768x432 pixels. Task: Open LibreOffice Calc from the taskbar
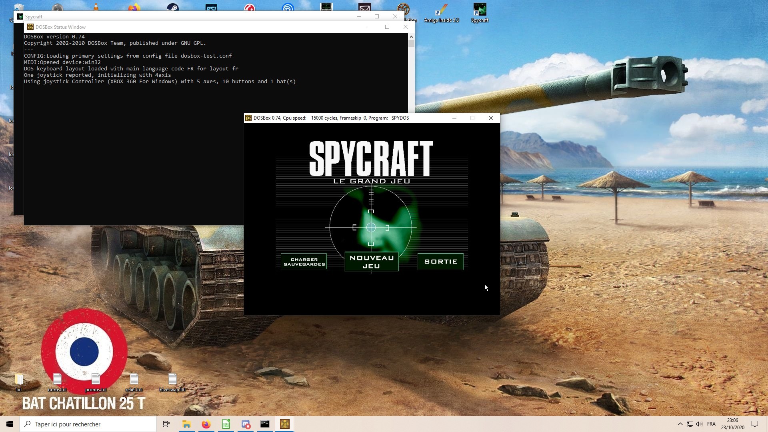click(226, 424)
